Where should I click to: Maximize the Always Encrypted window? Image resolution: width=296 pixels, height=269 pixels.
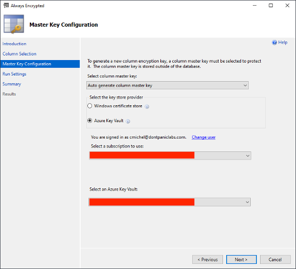pos(271,6)
